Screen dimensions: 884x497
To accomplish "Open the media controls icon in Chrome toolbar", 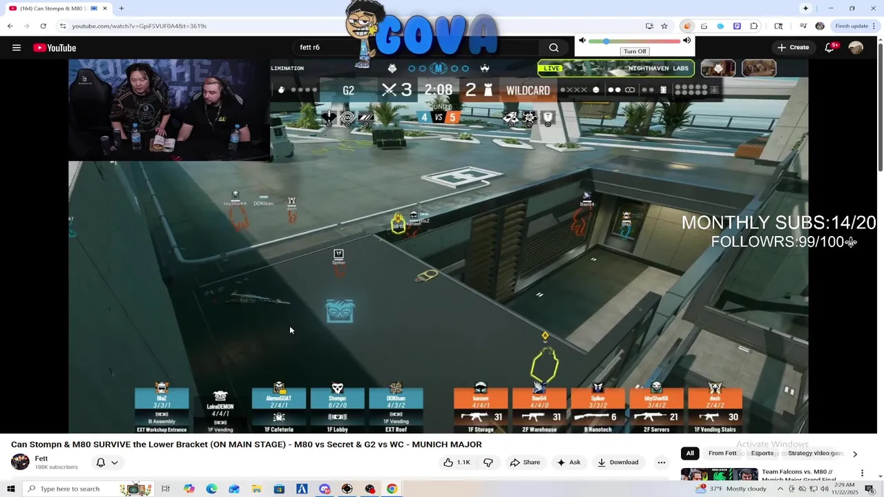I will click(x=803, y=26).
